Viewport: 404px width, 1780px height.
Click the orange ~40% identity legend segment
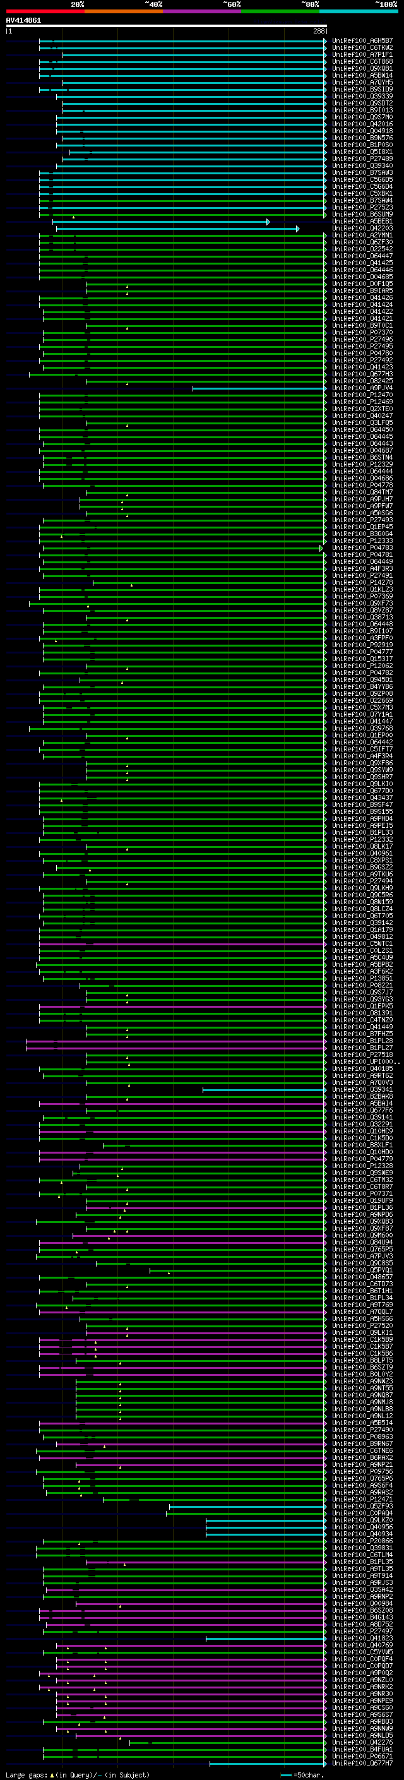pyautogui.click(x=124, y=11)
